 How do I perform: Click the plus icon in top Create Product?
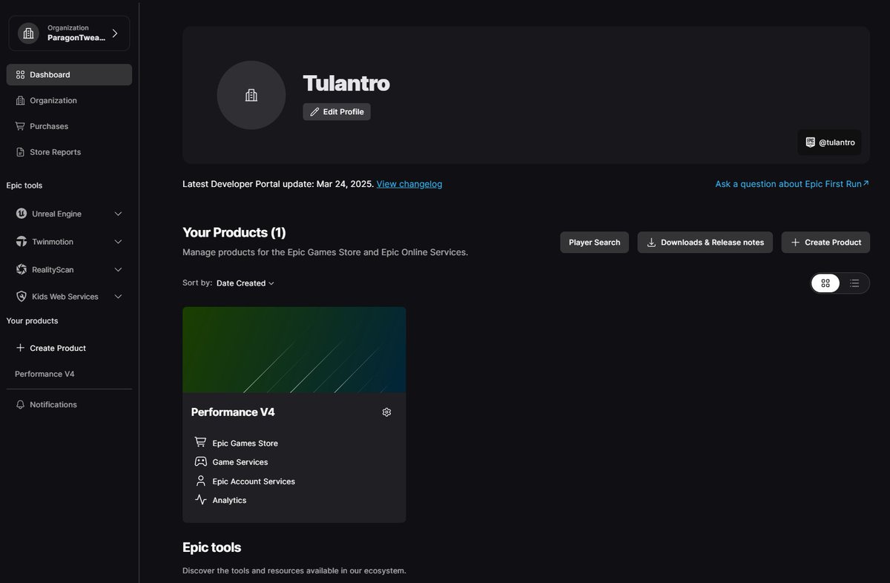click(x=795, y=243)
